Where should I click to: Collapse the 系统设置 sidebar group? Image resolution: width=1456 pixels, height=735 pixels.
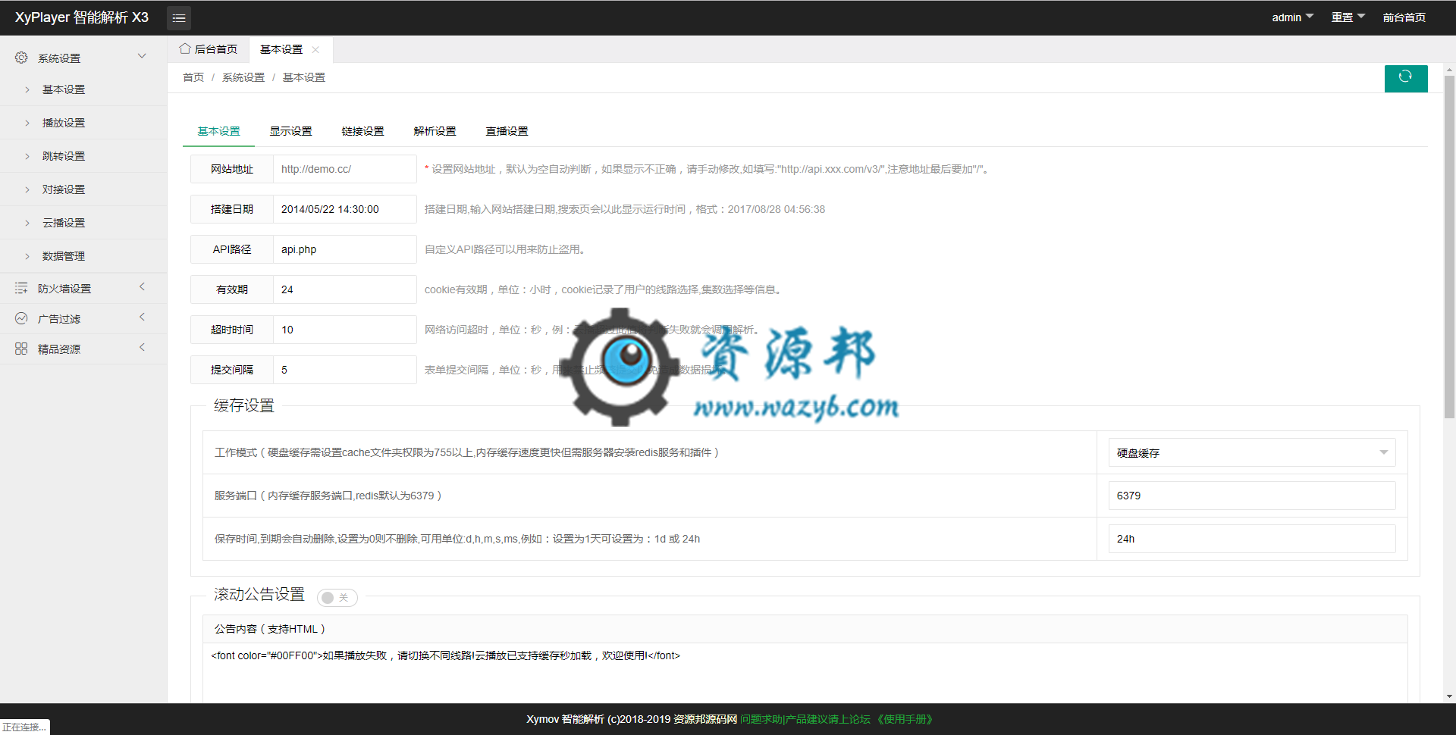pos(142,56)
